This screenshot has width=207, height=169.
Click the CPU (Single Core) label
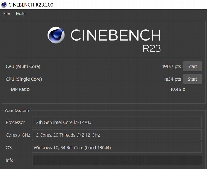coord(24,79)
